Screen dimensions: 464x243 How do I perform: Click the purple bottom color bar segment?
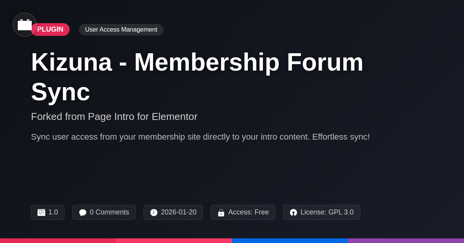(406, 240)
